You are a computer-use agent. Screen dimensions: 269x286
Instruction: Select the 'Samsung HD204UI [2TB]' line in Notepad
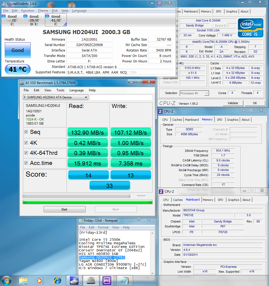[102, 257]
